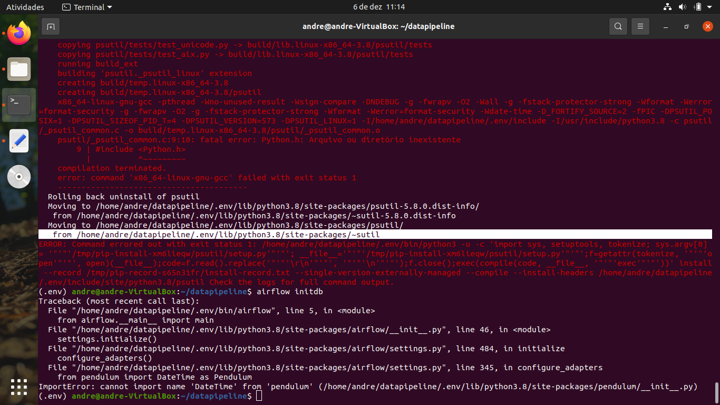Click 'configure_adapters()' line
Image resolution: width=720 pixels, height=405 pixels.
coord(105,358)
